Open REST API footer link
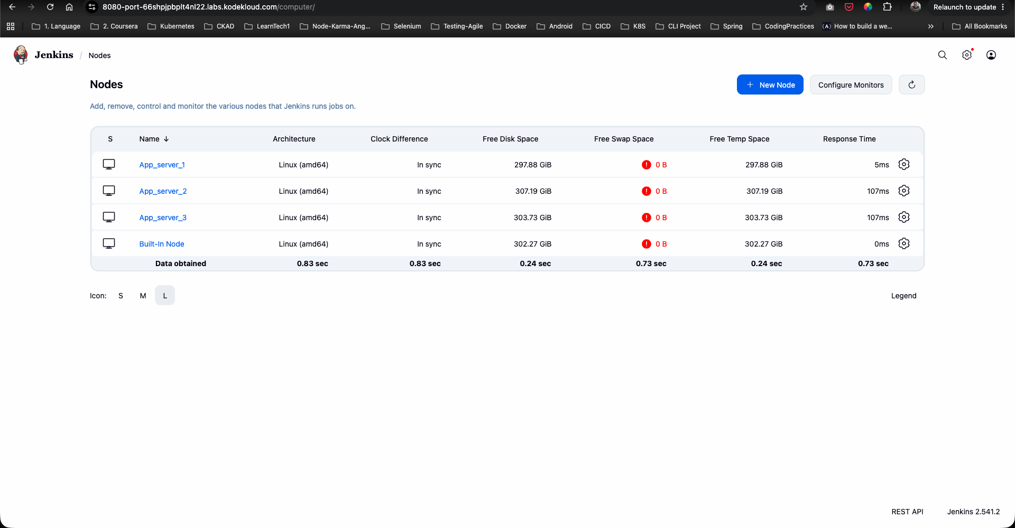The image size is (1015, 528). click(907, 512)
